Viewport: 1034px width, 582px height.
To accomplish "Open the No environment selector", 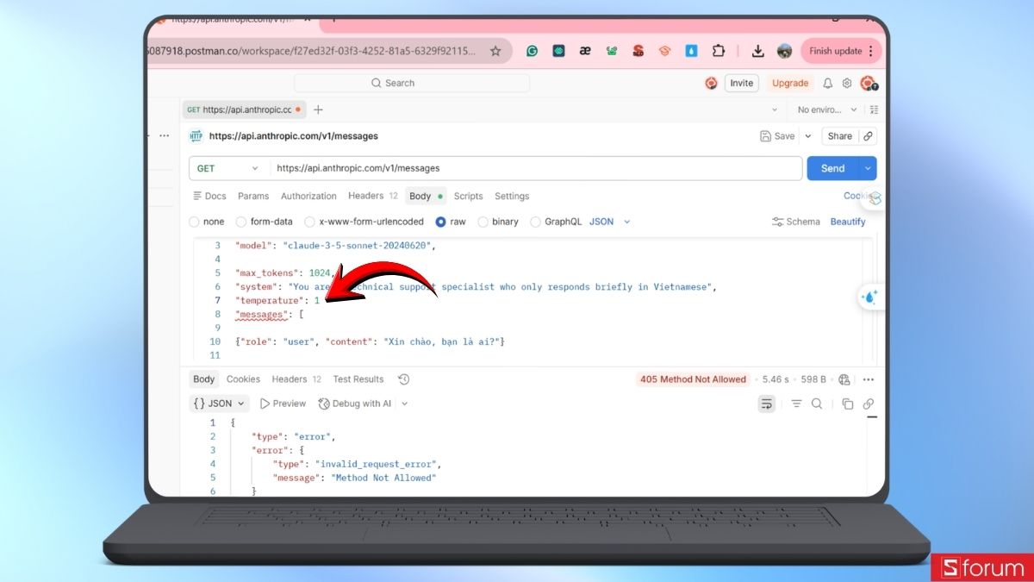I will click(827, 110).
